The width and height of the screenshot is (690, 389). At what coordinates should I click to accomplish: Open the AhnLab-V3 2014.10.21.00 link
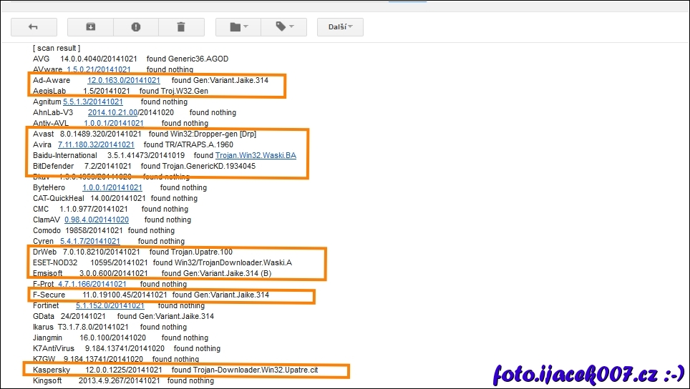coord(113,112)
